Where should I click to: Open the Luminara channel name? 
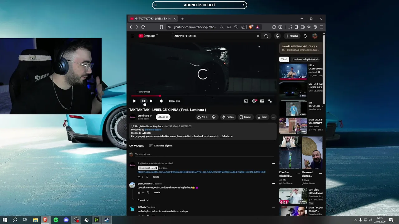tap(143, 116)
